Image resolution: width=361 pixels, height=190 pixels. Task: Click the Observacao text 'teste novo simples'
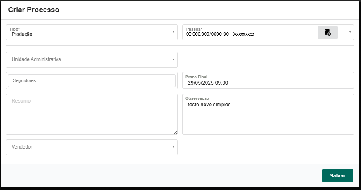point(209,105)
